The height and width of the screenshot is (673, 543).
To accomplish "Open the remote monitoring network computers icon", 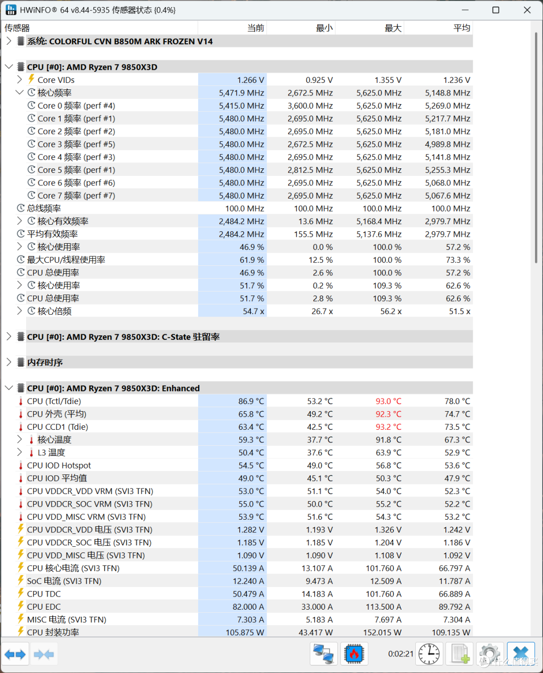I will click(x=324, y=654).
